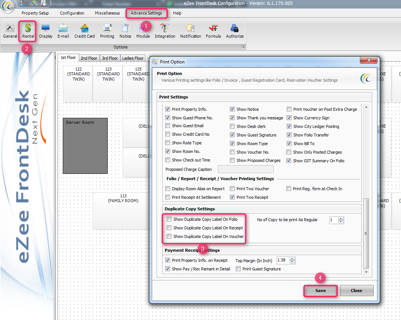This screenshot has height=320, width=401.
Task: Check Show Duplicate Copy Label On Voucher
Action: coord(169,236)
